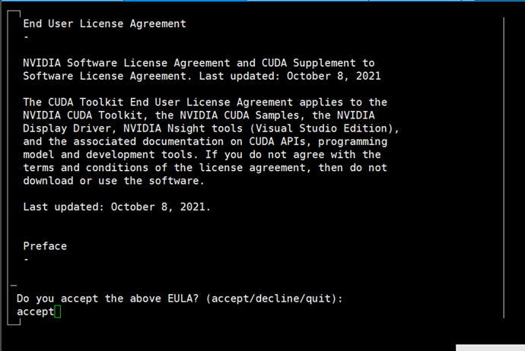Viewport: 525px width, 351px height.
Task: Click the "Preface" section heading
Action: (45, 246)
